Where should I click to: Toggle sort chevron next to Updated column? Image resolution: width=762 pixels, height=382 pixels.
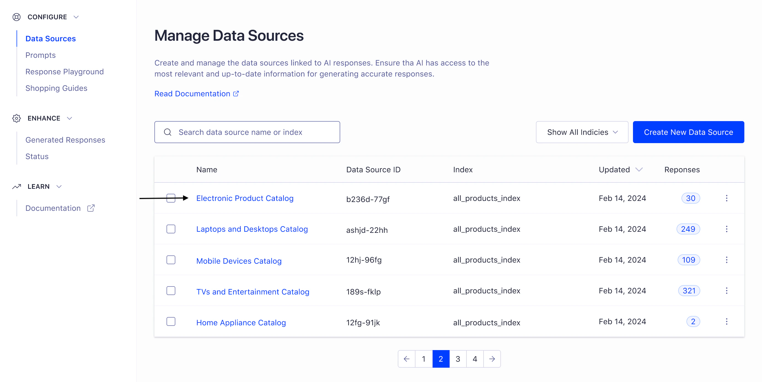[x=639, y=170]
